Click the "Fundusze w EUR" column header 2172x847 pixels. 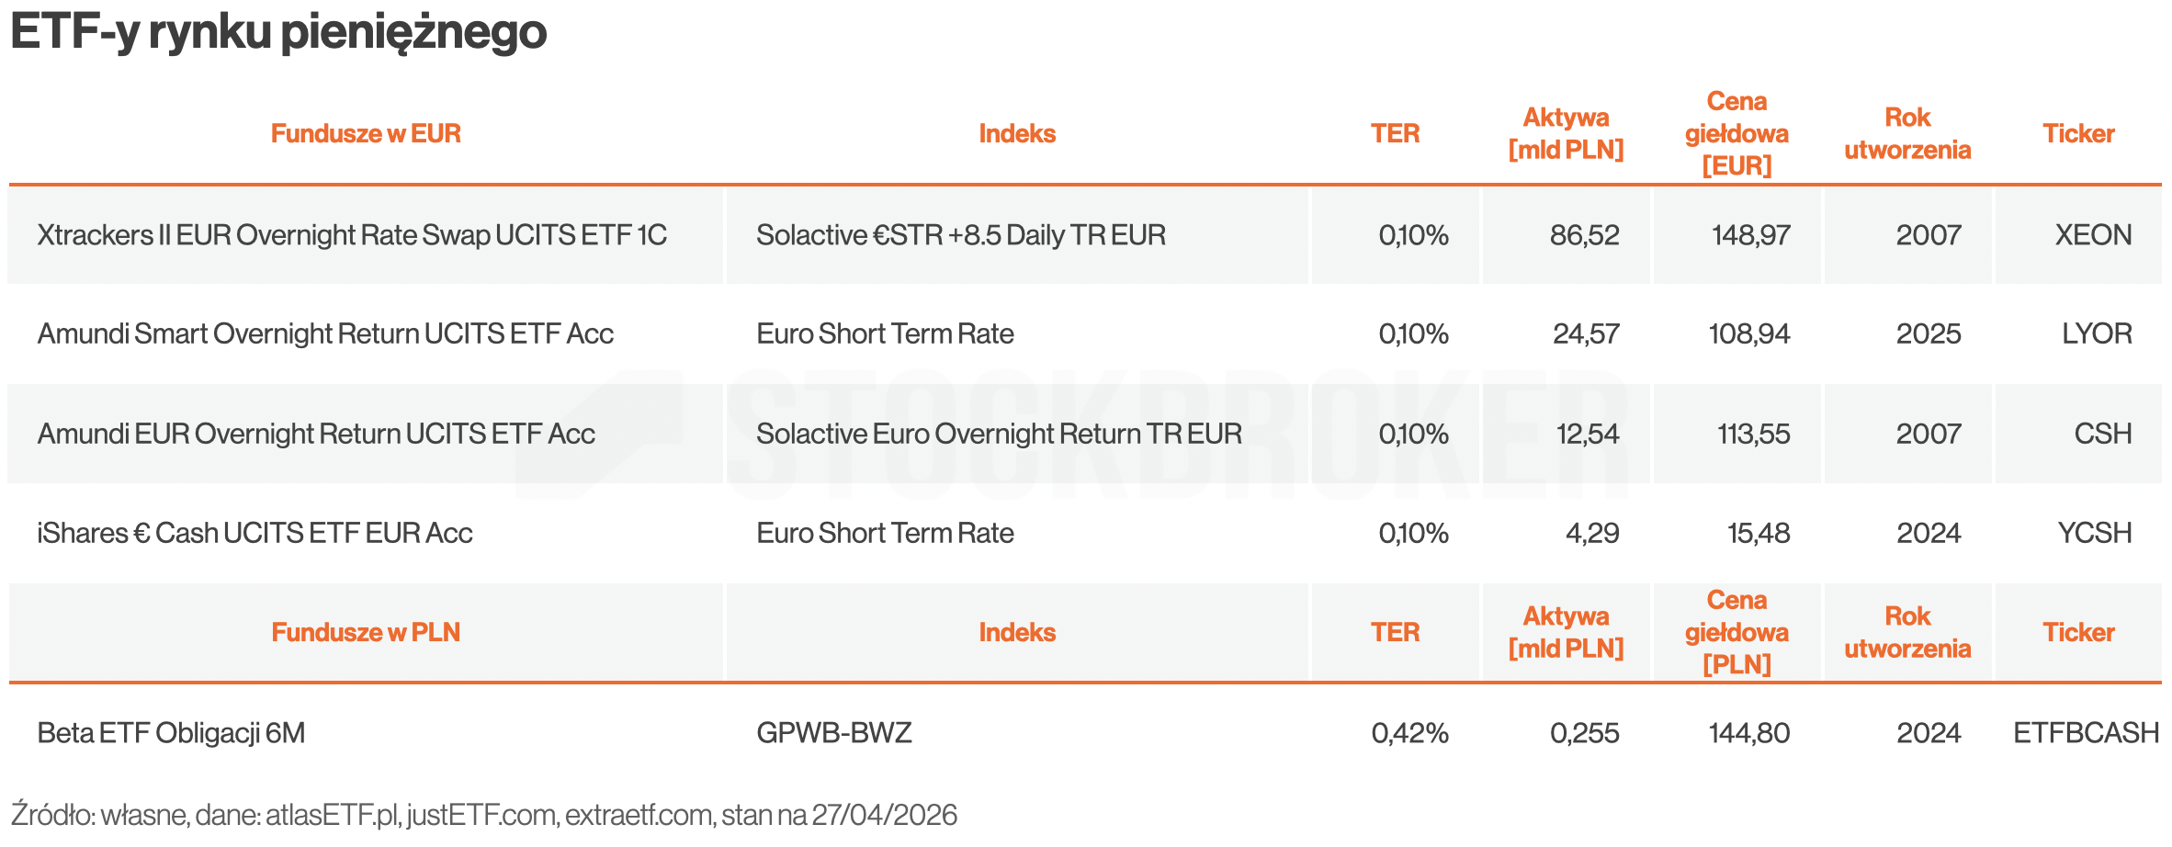point(366,134)
